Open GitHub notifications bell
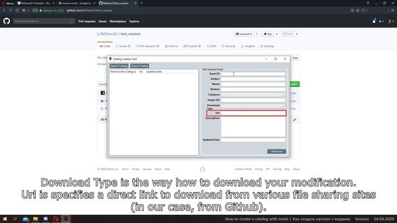This screenshot has height=223, width=397. (374, 21)
